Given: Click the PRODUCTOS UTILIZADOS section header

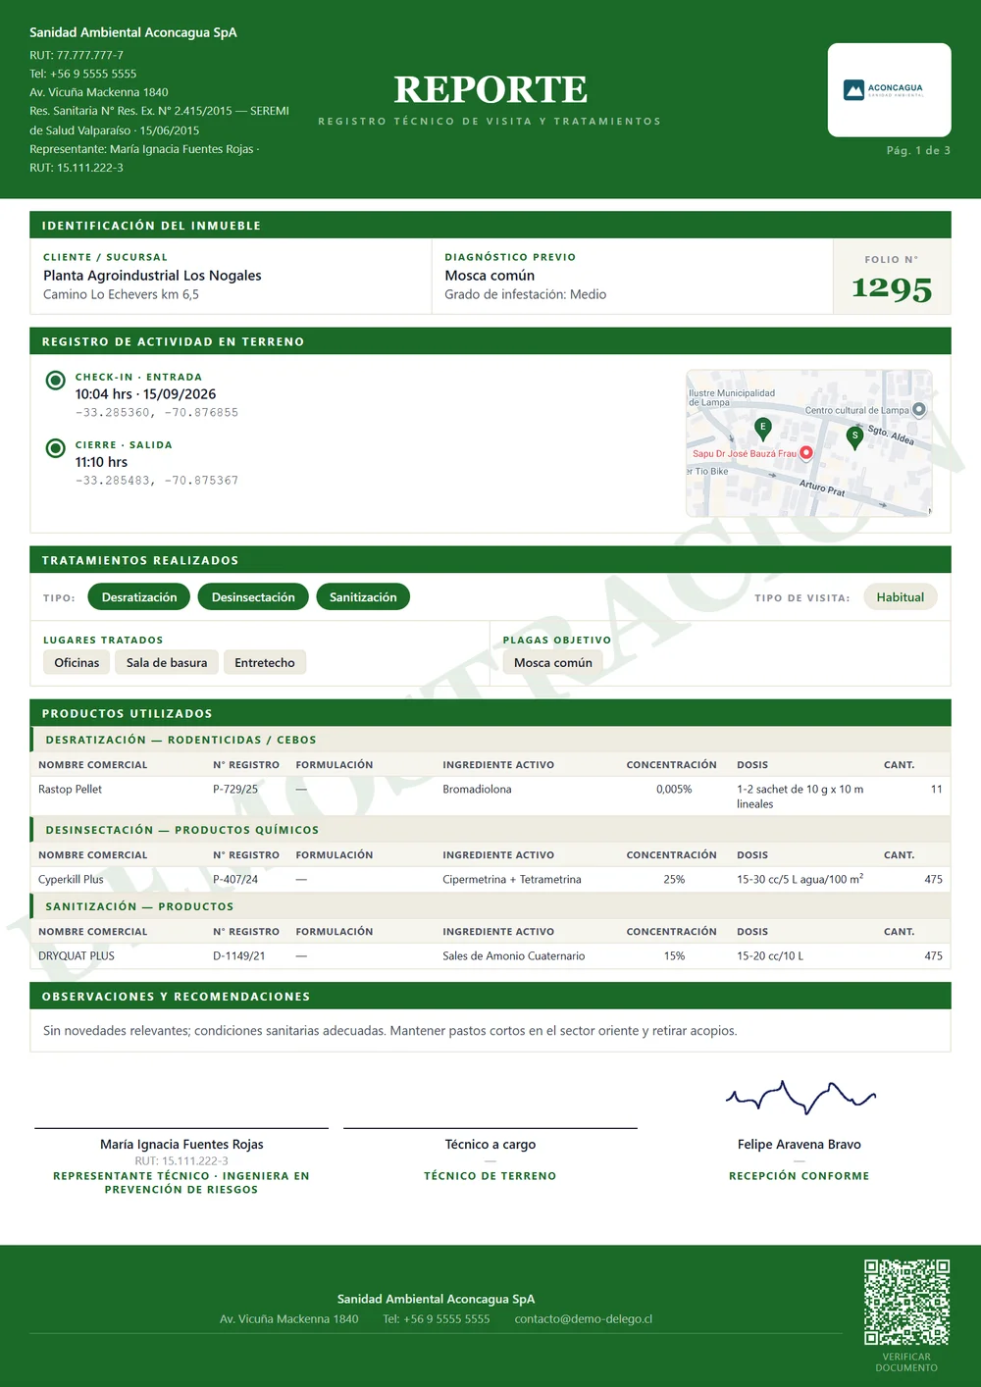Looking at the screenshot, I should (490, 713).
